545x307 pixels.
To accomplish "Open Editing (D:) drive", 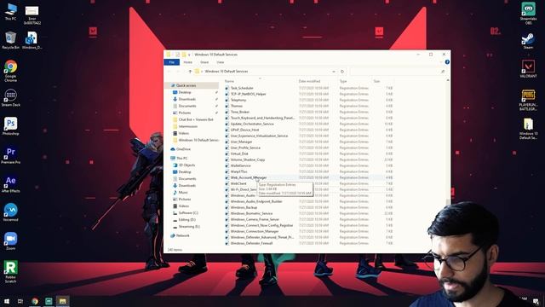I will [186, 220].
